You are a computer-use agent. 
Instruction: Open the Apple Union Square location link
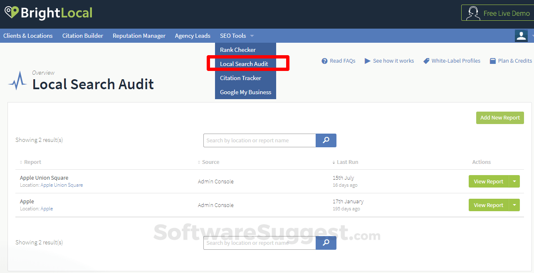pyautogui.click(x=61, y=185)
